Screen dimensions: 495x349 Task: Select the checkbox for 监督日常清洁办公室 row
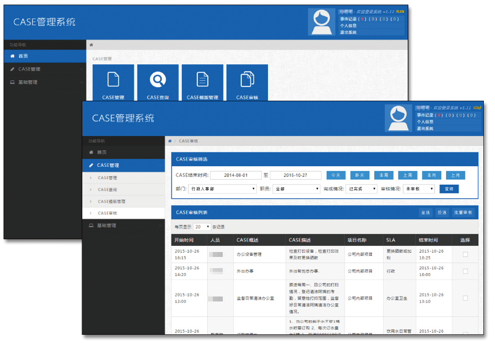[465, 298]
